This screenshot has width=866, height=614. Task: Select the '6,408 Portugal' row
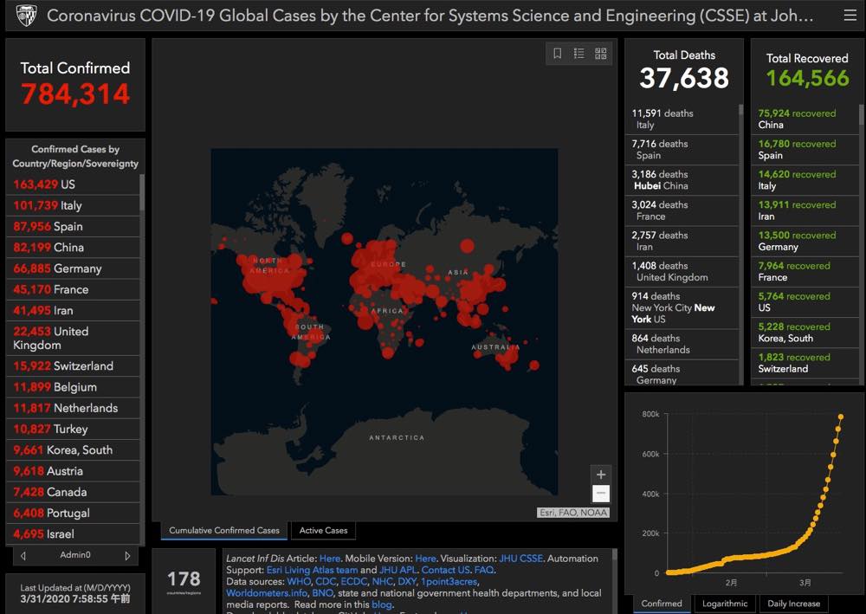[x=73, y=513]
